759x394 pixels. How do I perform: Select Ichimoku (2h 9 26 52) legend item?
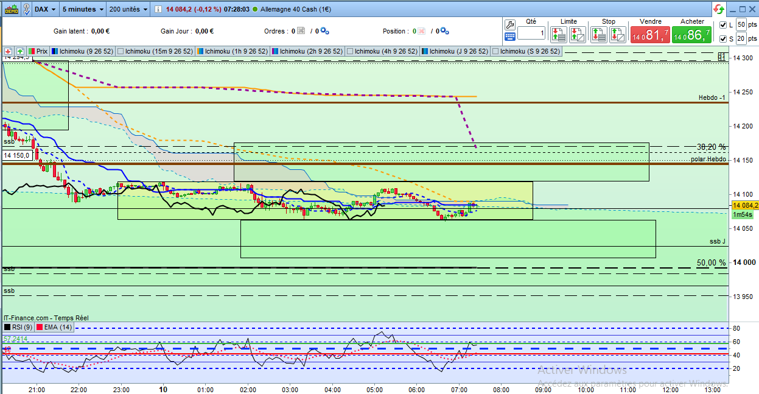pyautogui.click(x=308, y=51)
